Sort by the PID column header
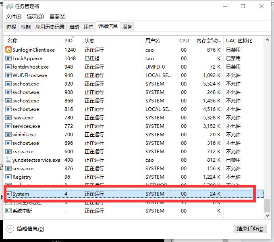This screenshot has height=242, width=274. (x=72, y=41)
